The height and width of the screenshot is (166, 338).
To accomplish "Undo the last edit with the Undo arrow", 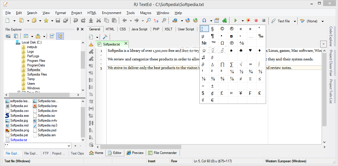I will click(x=75, y=21).
